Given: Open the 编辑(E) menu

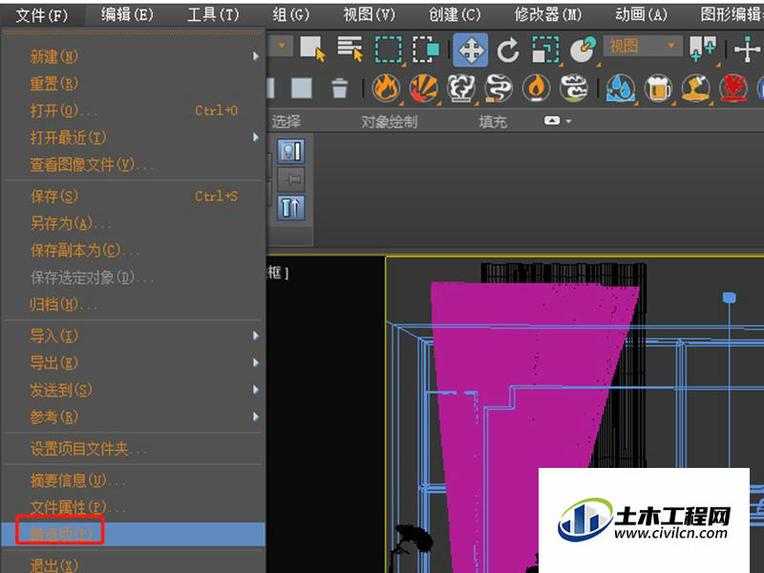Looking at the screenshot, I should click(x=127, y=14).
